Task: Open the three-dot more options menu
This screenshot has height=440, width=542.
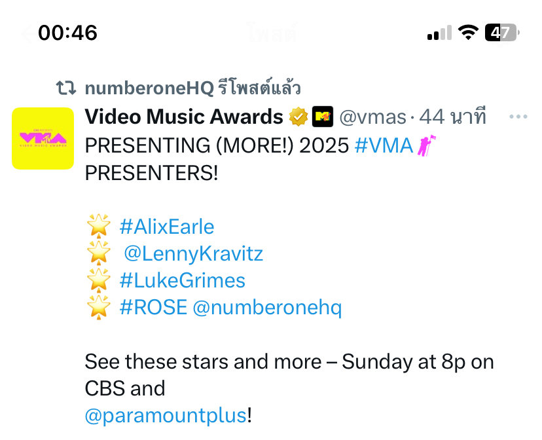Action: click(518, 117)
